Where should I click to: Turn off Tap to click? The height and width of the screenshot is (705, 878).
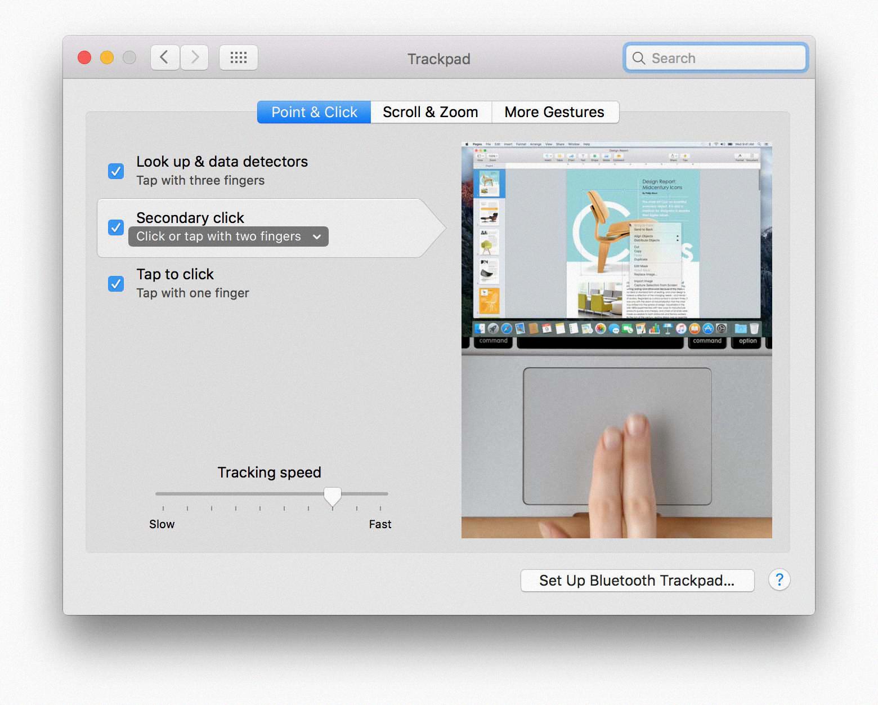(115, 283)
